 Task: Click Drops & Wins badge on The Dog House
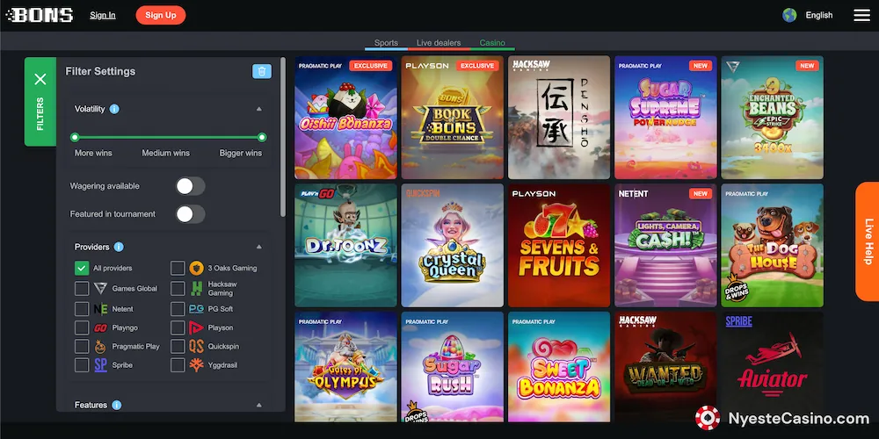pos(736,288)
